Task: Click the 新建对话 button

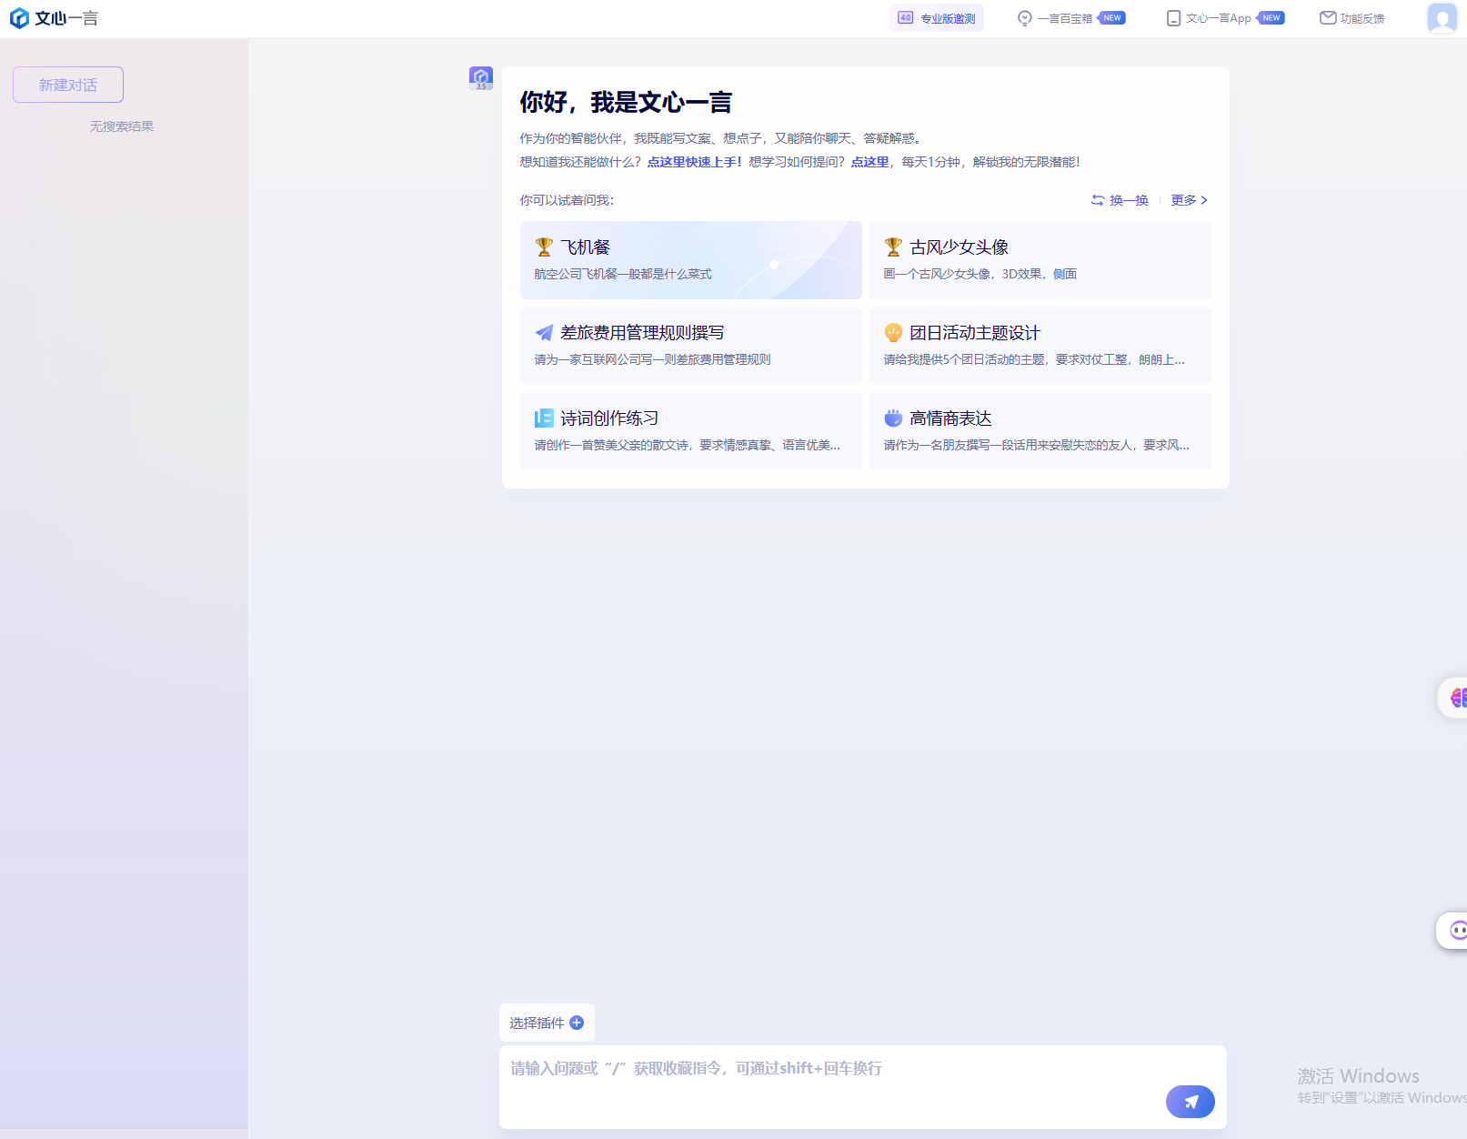Action: (68, 85)
